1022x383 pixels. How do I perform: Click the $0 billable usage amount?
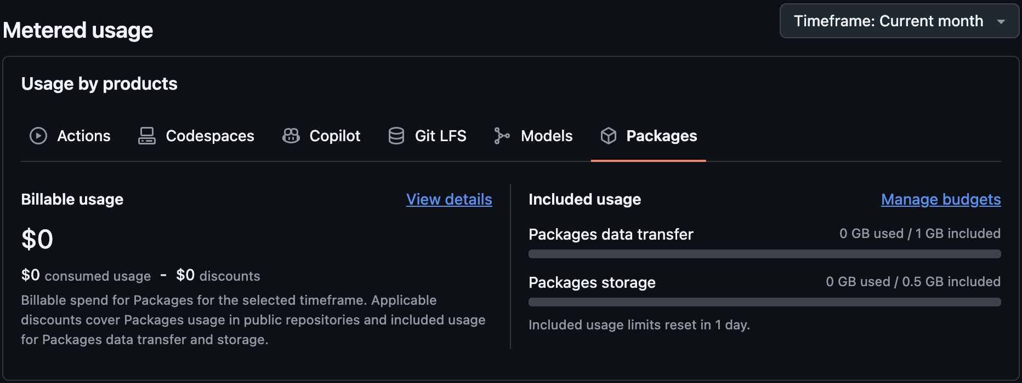point(37,240)
